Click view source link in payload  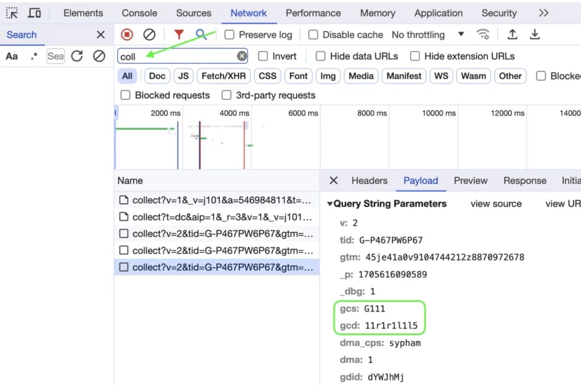point(496,204)
